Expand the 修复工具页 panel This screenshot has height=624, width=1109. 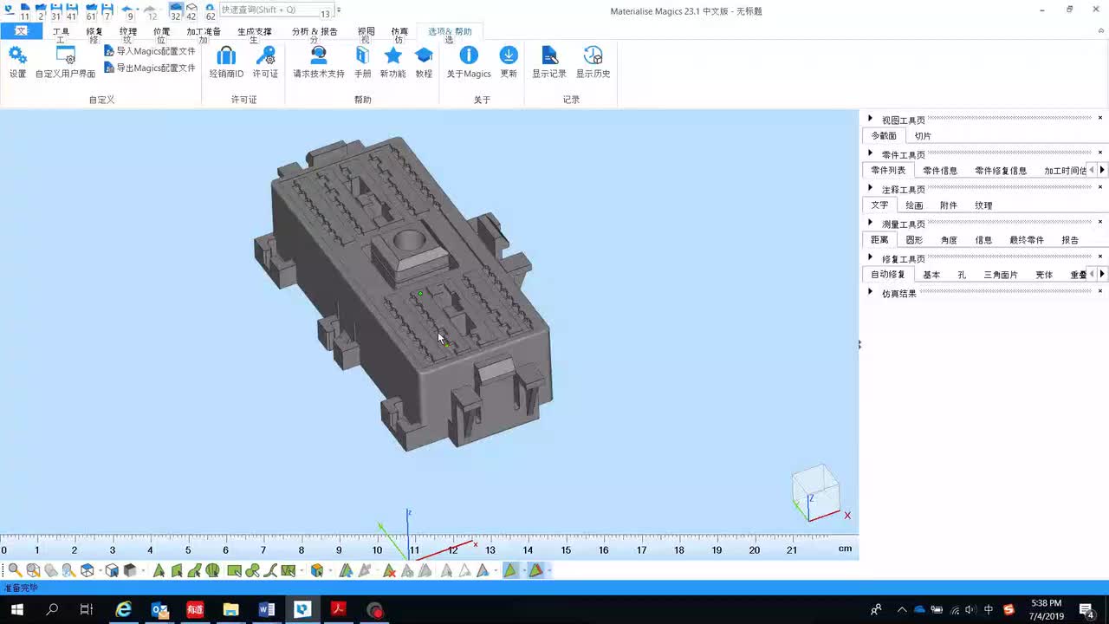tap(871, 257)
